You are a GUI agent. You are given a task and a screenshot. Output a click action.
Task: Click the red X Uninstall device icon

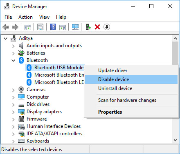(x=97, y=27)
